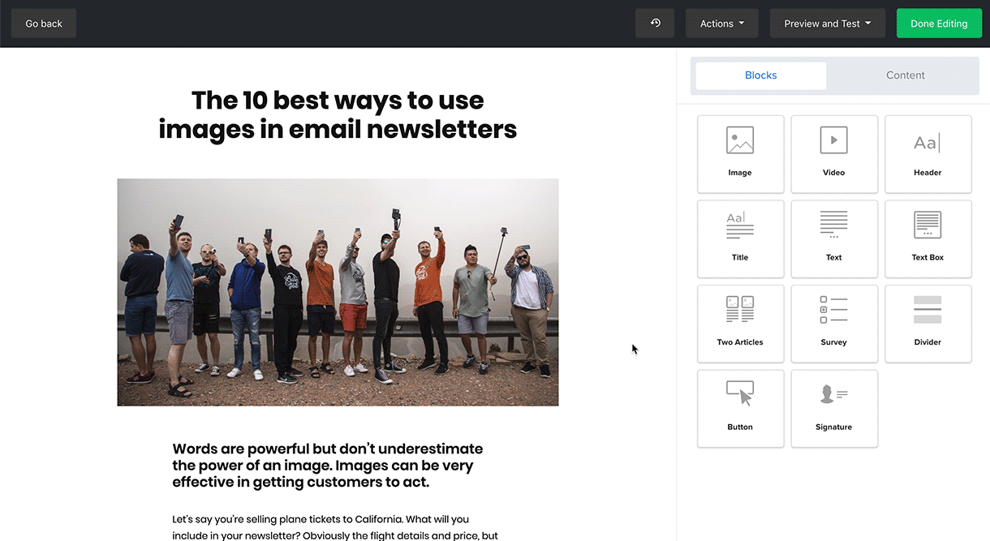Add the Two Articles block

point(739,323)
